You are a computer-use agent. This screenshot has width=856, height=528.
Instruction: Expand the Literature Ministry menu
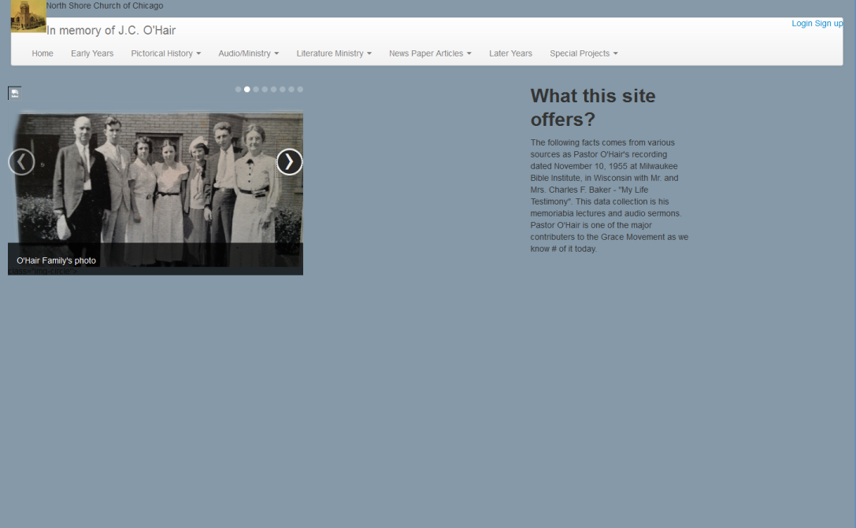point(334,54)
